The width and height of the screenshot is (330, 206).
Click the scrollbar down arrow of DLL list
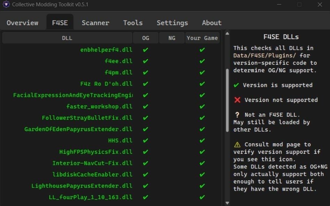227,203
